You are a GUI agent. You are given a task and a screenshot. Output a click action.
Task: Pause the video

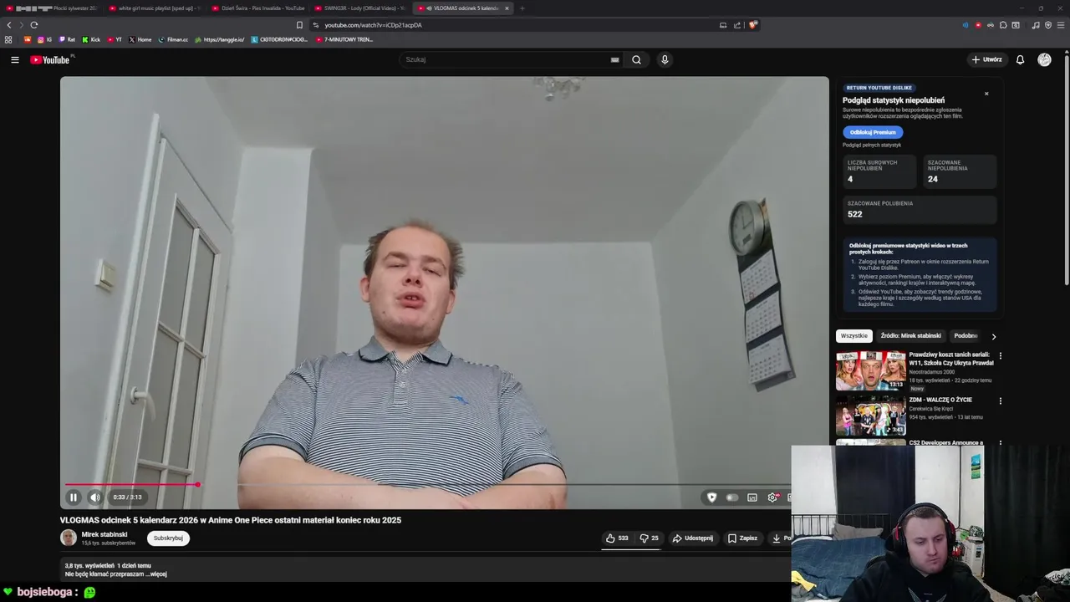74,497
